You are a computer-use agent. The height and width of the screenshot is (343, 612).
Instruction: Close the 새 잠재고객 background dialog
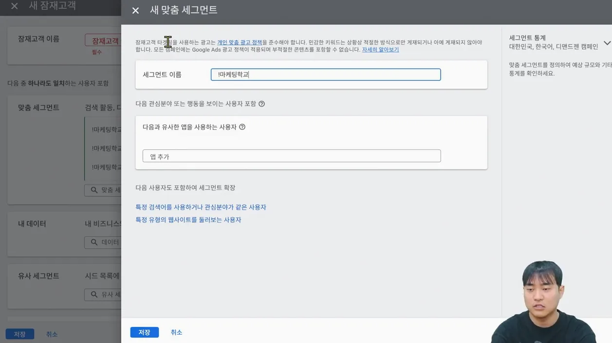pyautogui.click(x=15, y=7)
